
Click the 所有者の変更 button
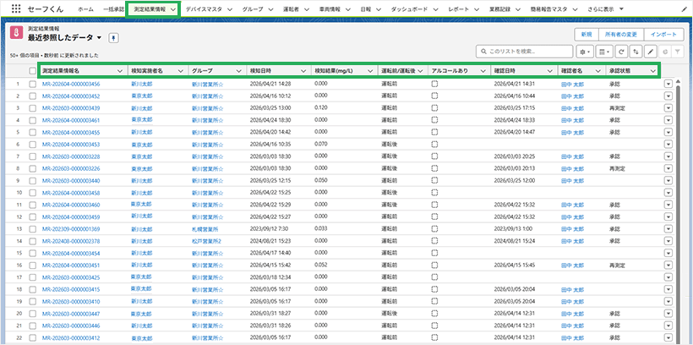[x=620, y=35]
